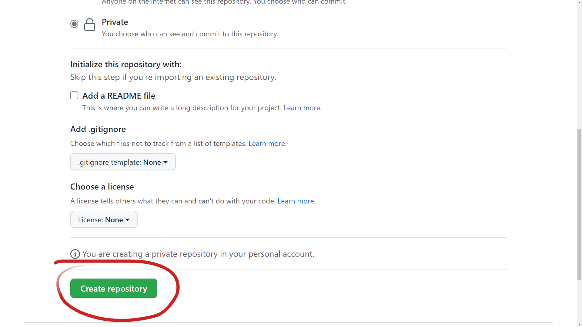
Task: Enable the Add a README file checkbox
Action: (x=74, y=96)
